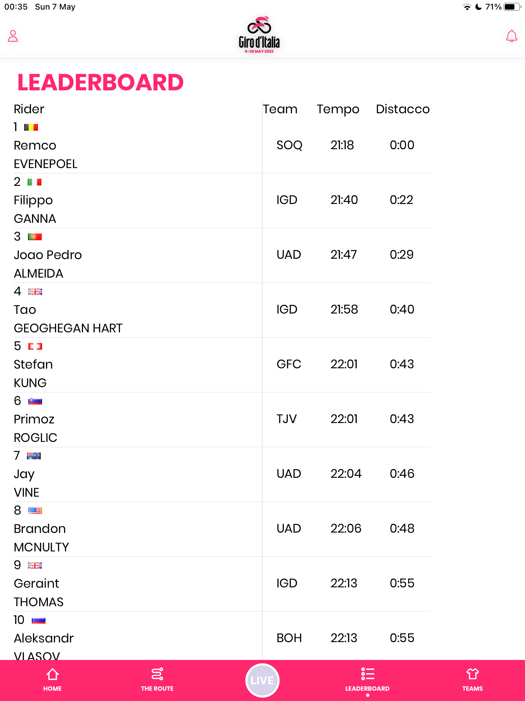Tap the Tempo column header
Screen dimensions: 525x701
338,109
